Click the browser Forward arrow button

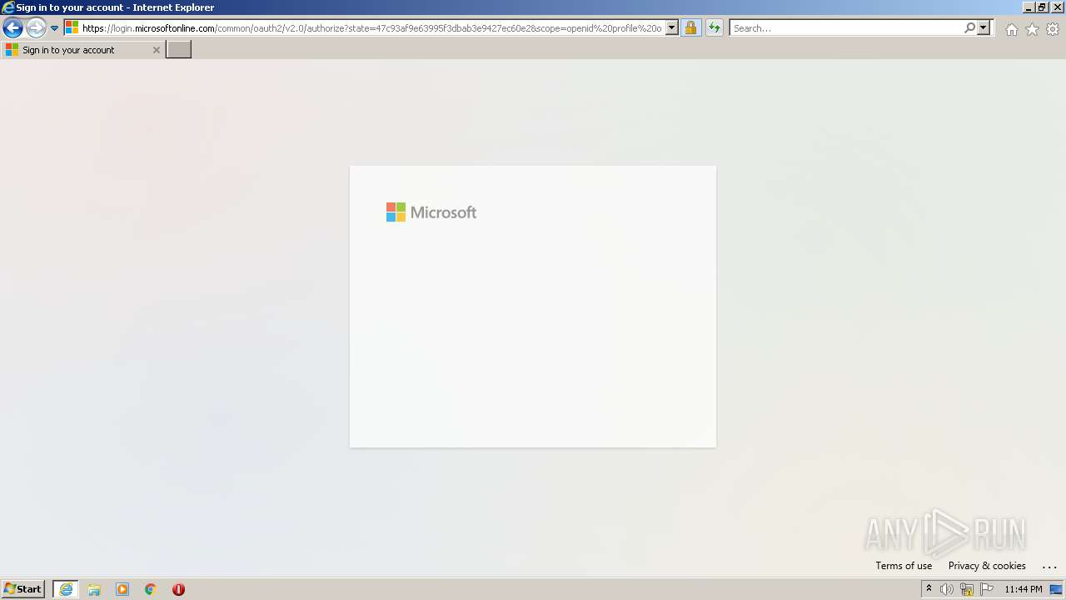tap(36, 28)
